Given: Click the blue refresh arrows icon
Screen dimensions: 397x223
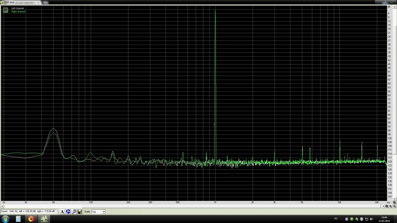Looking at the screenshot, I should 68,212.
